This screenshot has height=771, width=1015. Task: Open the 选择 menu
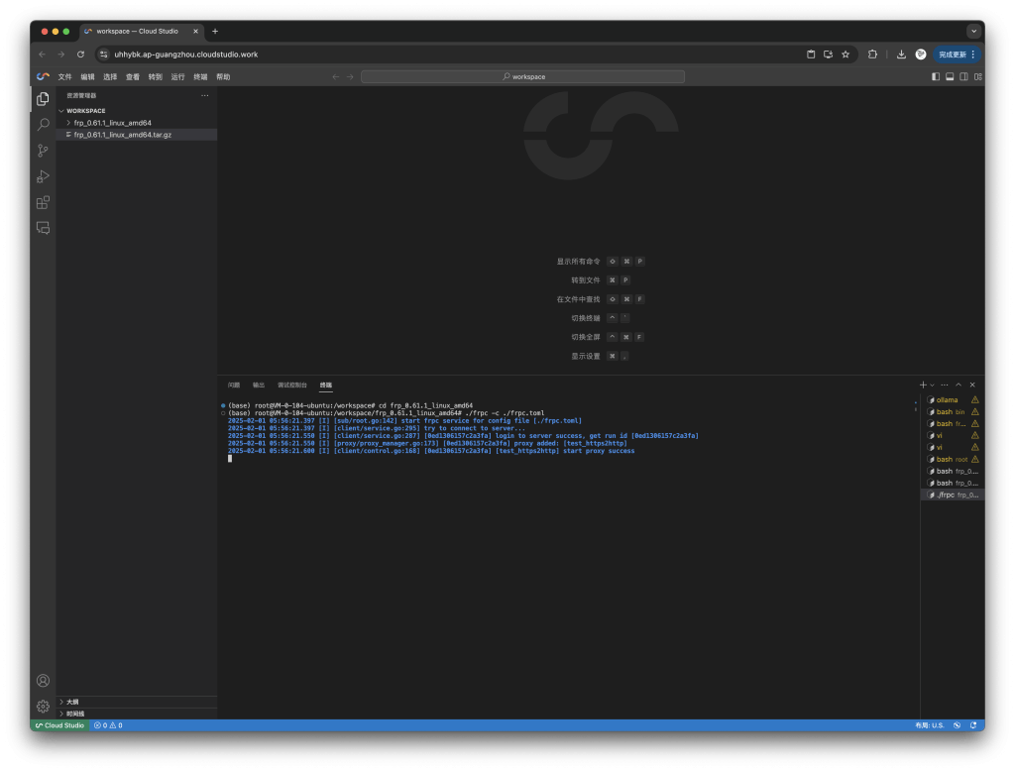point(110,77)
